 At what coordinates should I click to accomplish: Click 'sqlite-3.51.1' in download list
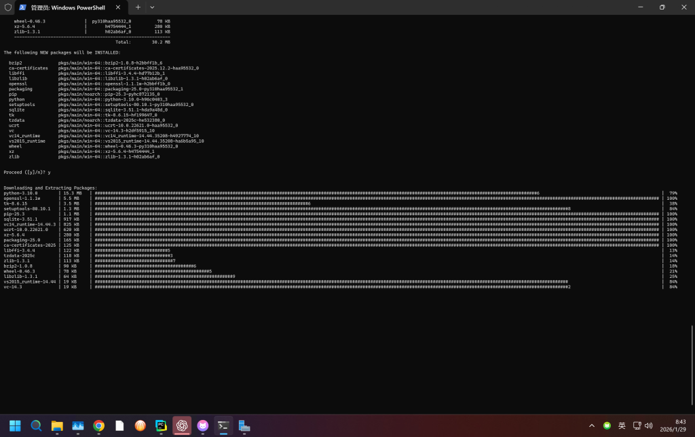click(x=20, y=219)
